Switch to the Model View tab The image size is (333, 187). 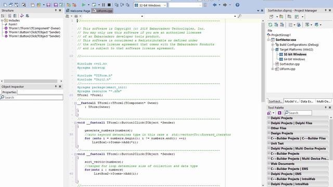coord(291,101)
